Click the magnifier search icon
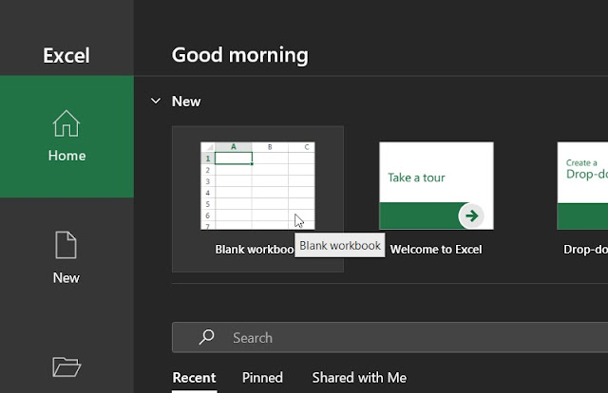The image size is (608, 393). [x=207, y=337]
